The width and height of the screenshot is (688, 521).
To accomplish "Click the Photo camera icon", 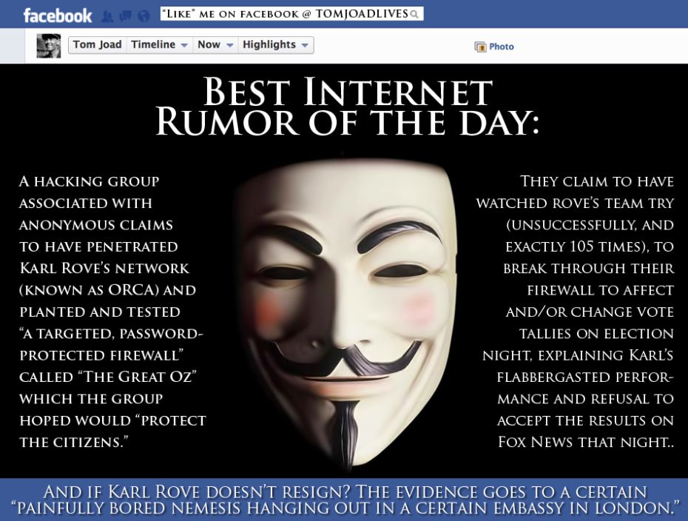I will (480, 47).
